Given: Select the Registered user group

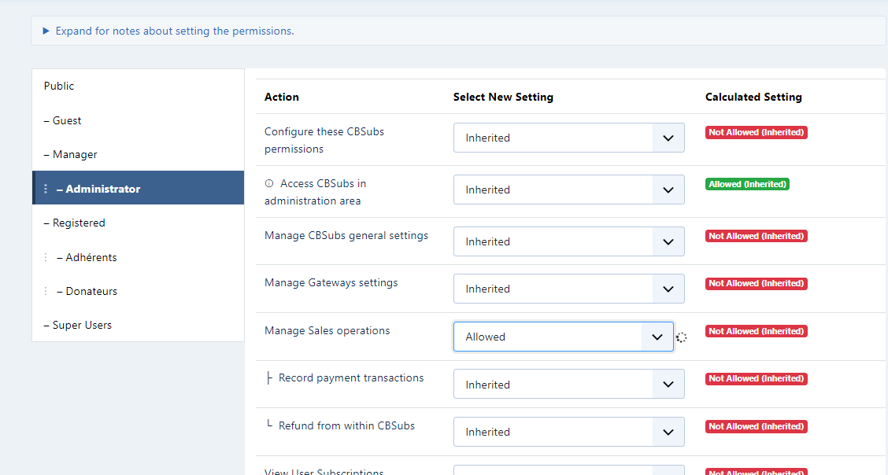Looking at the screenshot, I should click(139, 223).
